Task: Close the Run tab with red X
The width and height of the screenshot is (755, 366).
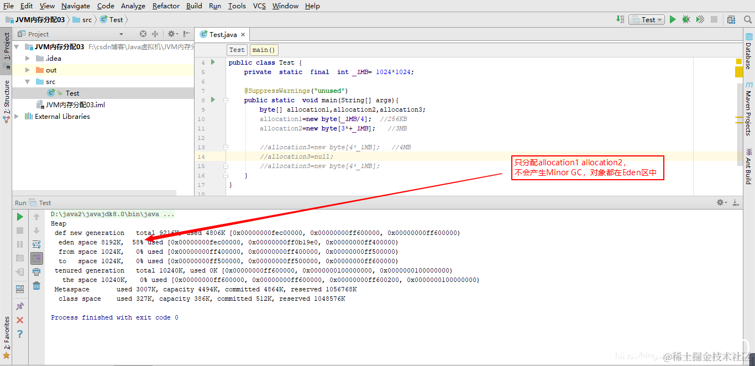Action: point(20,320)
